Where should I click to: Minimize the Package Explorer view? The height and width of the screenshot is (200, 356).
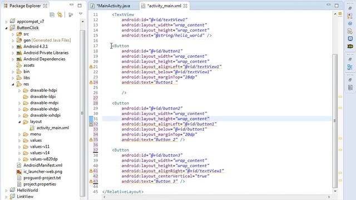(72, 5)
